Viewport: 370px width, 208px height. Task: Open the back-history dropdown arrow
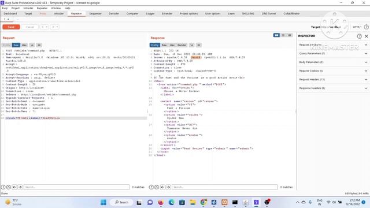[47, 27]
